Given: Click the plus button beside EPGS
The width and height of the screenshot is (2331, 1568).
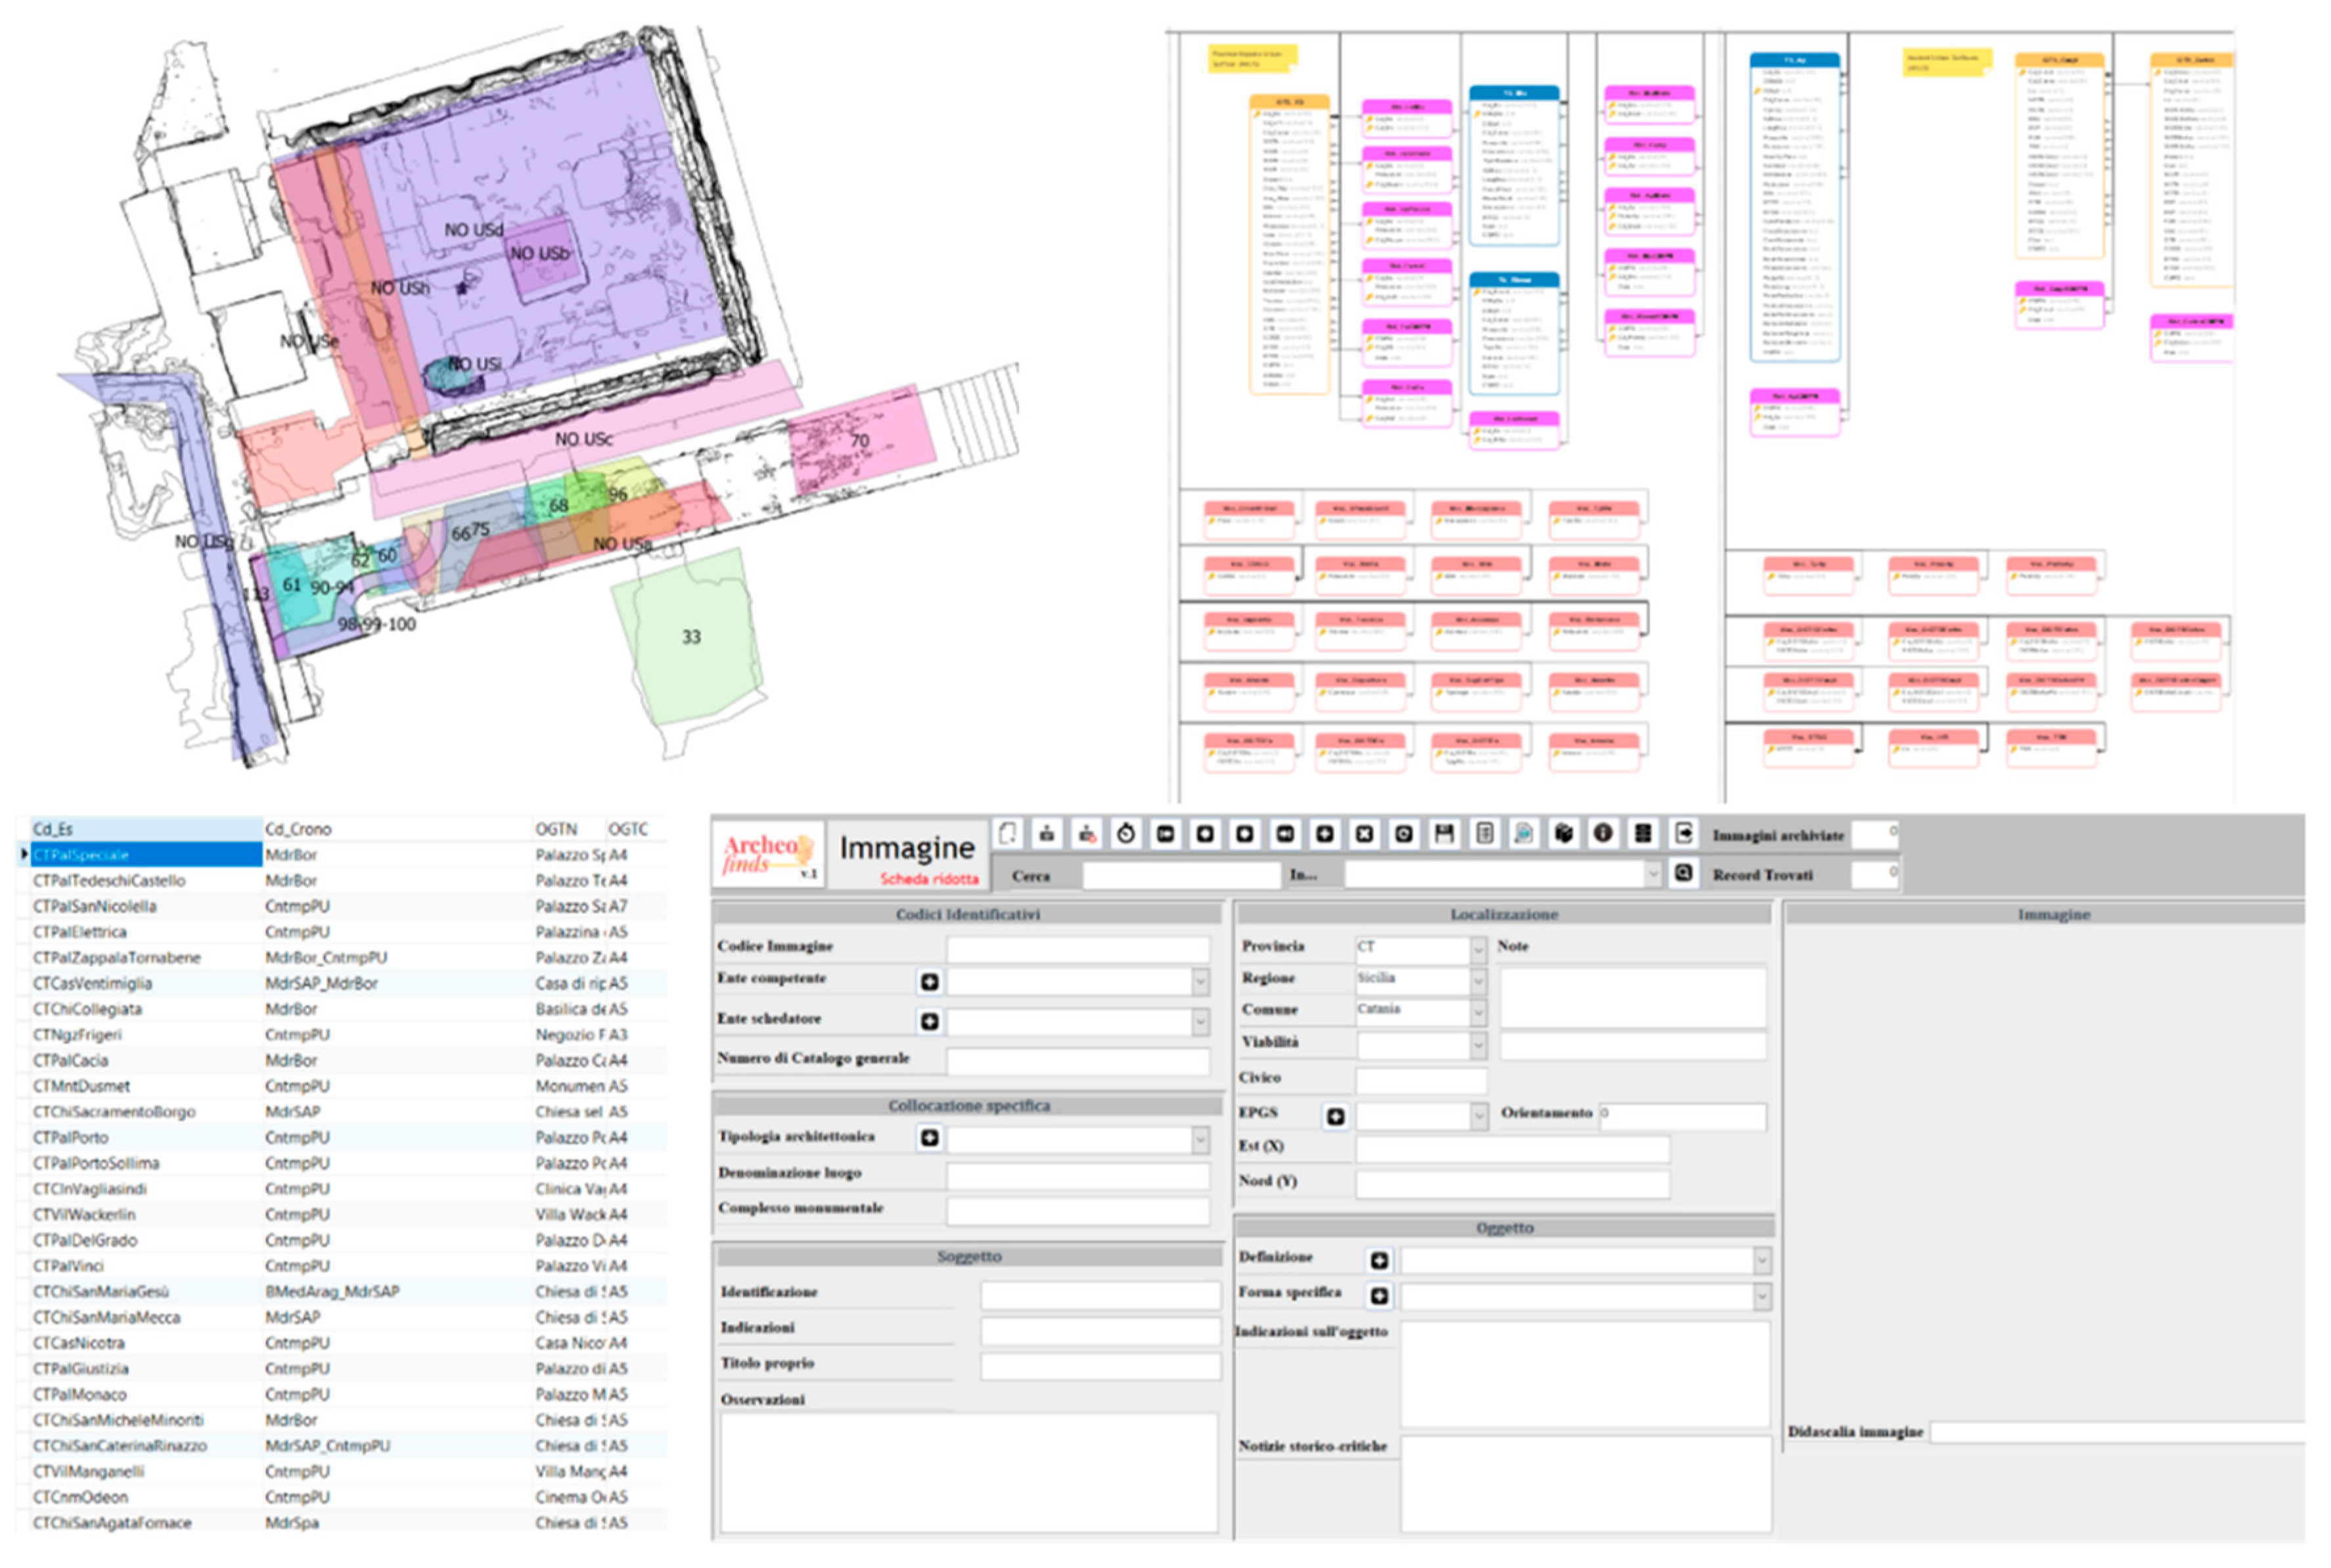Looking at the screenshot, I should [1335, 1117].
